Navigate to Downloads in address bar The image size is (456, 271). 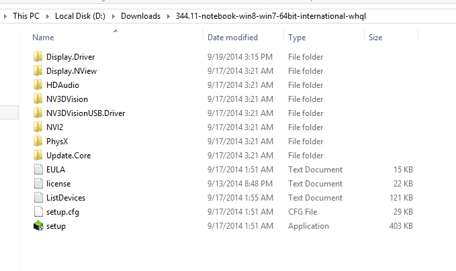pos(141,15)
